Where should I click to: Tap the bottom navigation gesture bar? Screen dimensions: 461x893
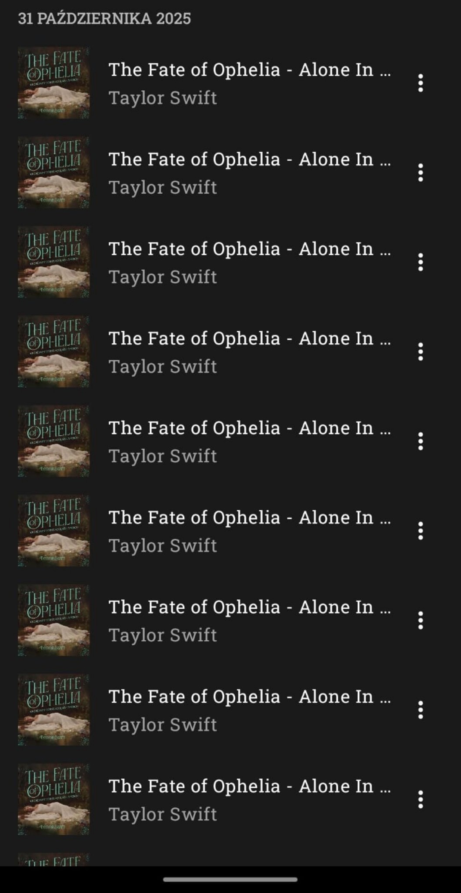230,879
